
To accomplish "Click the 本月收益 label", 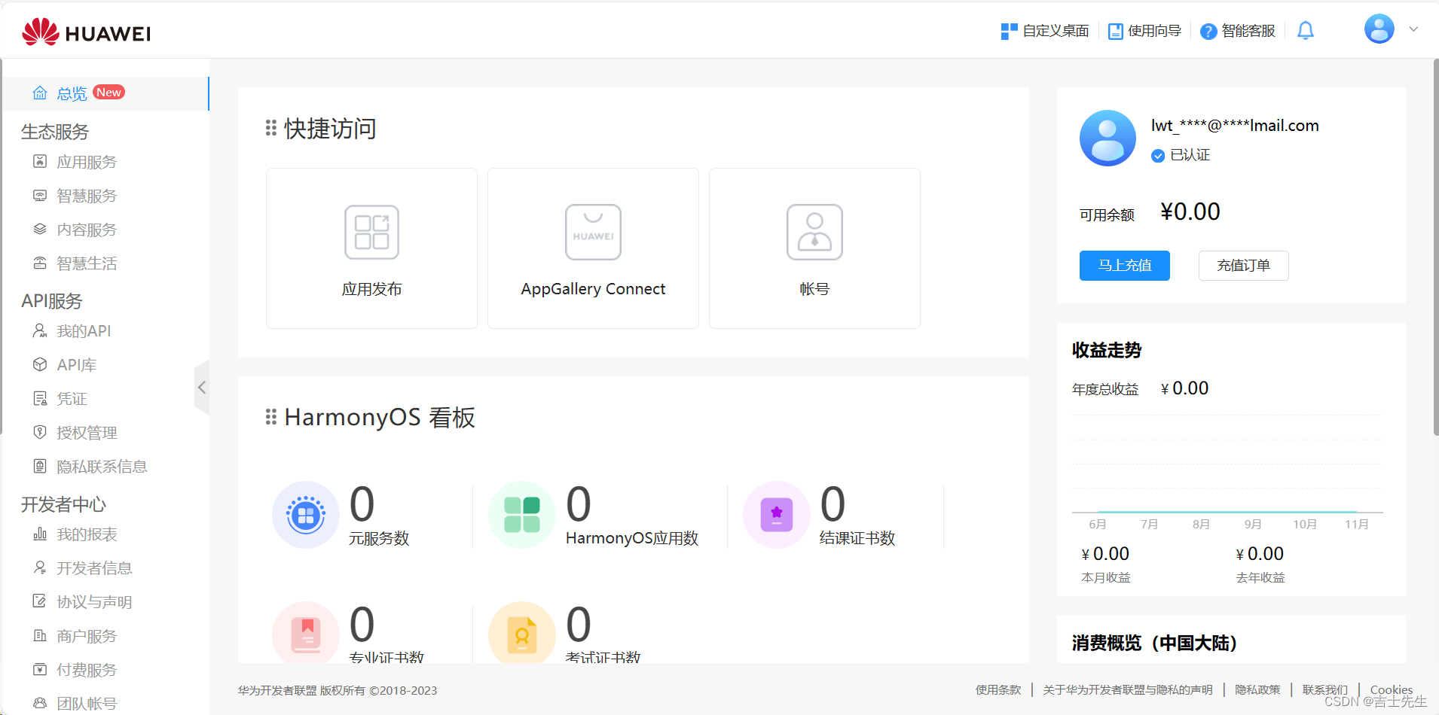I will point(1106,577).
